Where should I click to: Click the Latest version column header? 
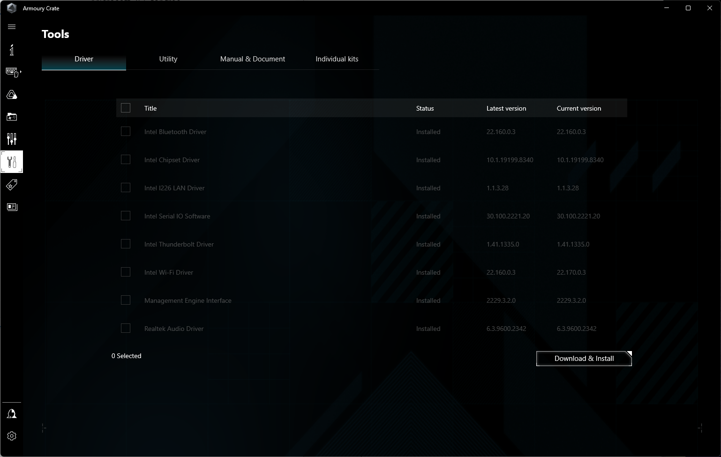coord(506,108)
